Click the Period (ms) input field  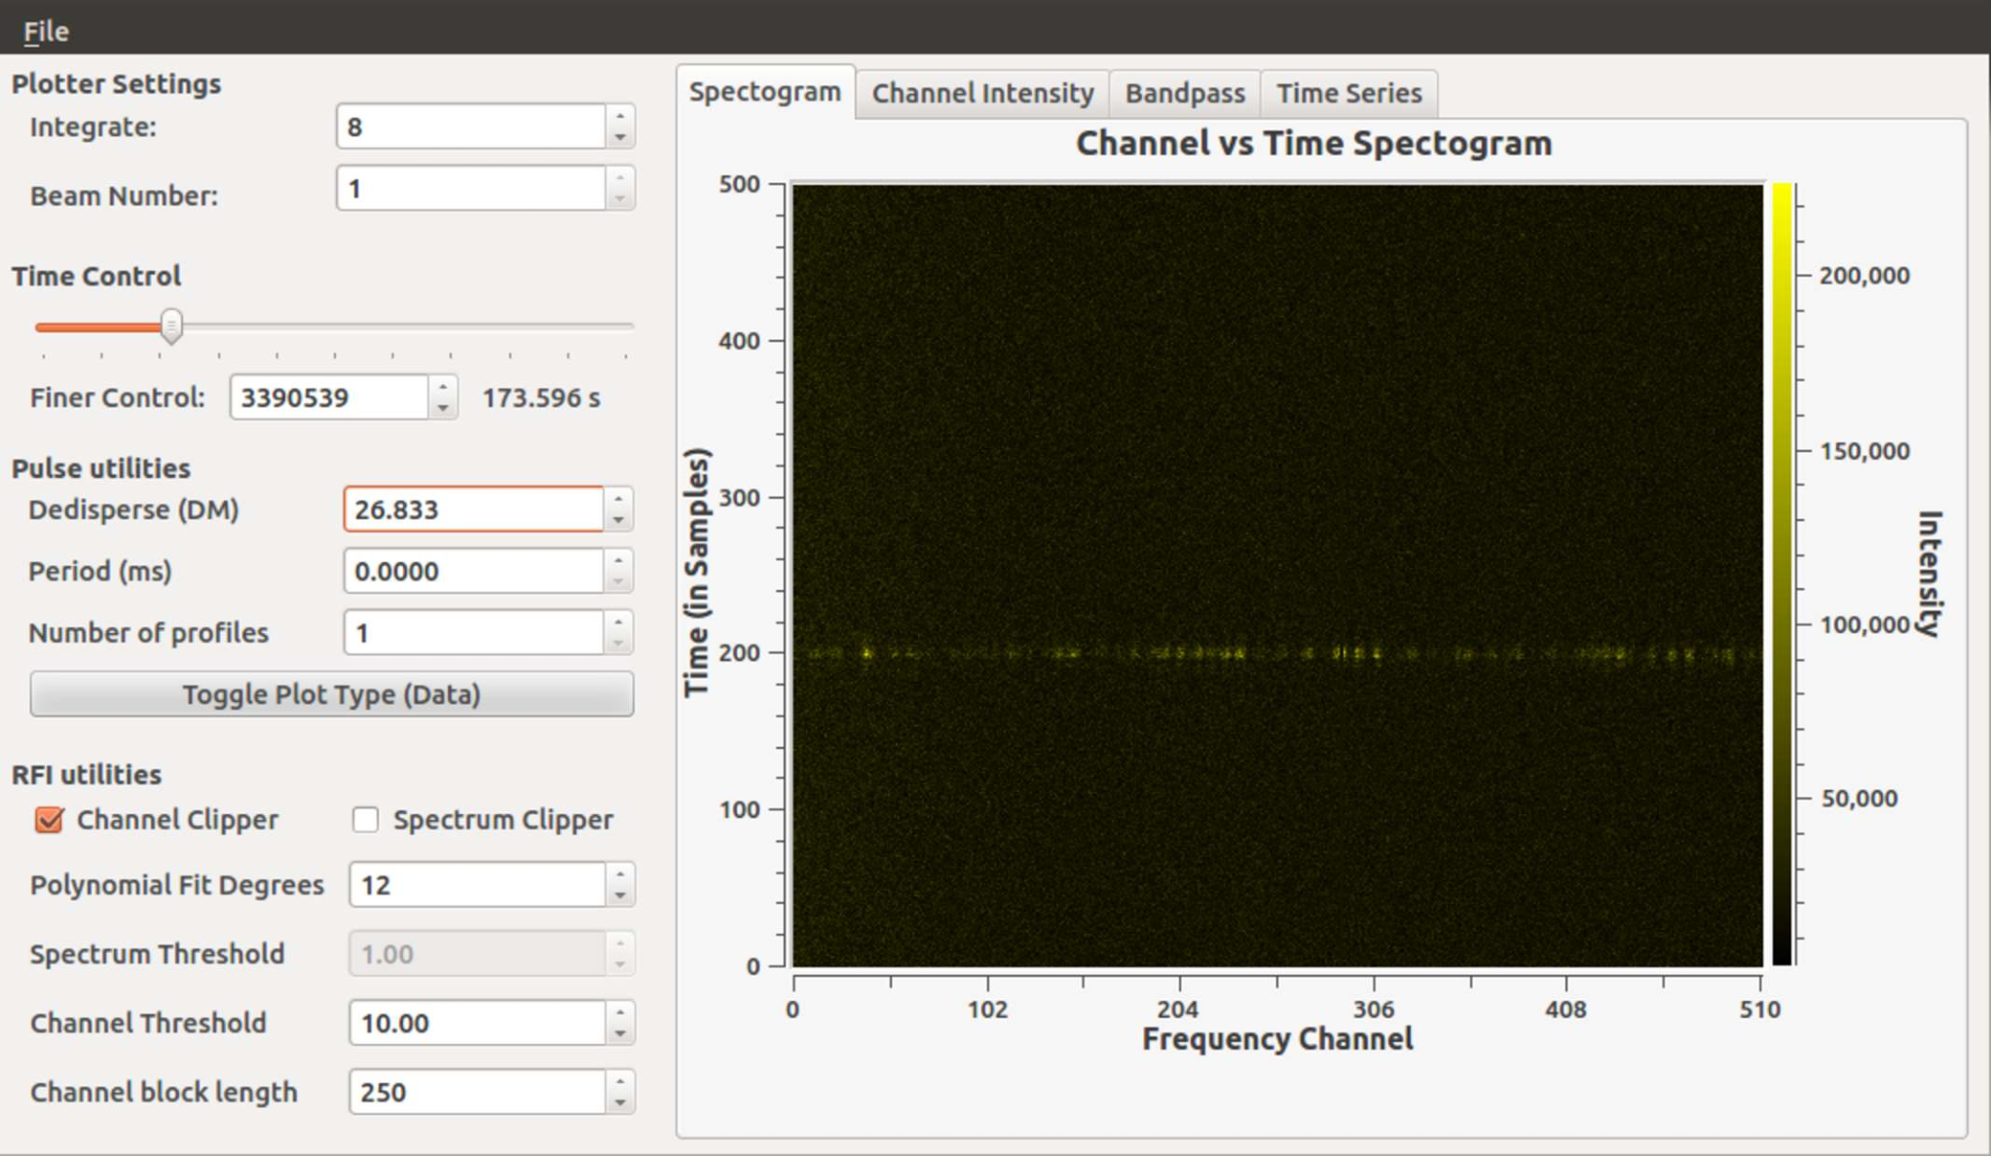pos(474,571)
